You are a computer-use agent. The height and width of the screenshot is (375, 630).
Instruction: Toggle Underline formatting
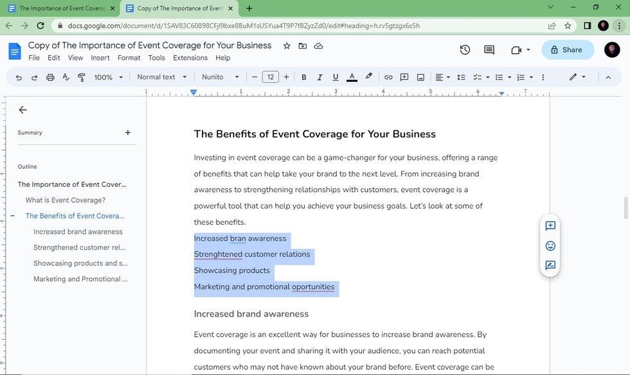click(x=336, y=77)
